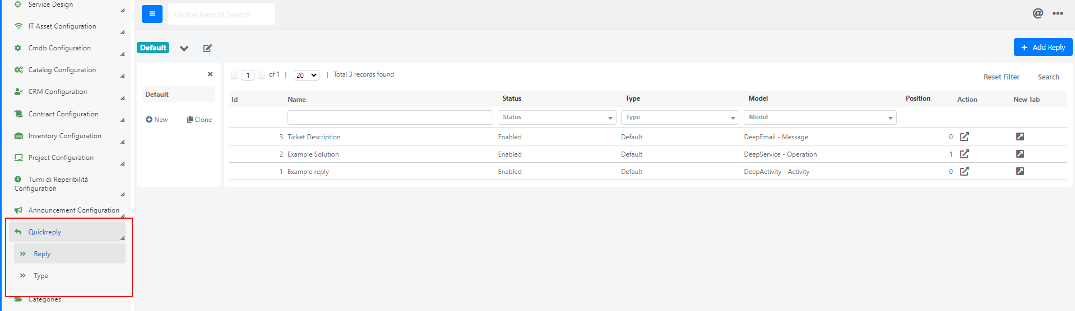
Task: Click the Name filter input field
Action: (390, 117)
